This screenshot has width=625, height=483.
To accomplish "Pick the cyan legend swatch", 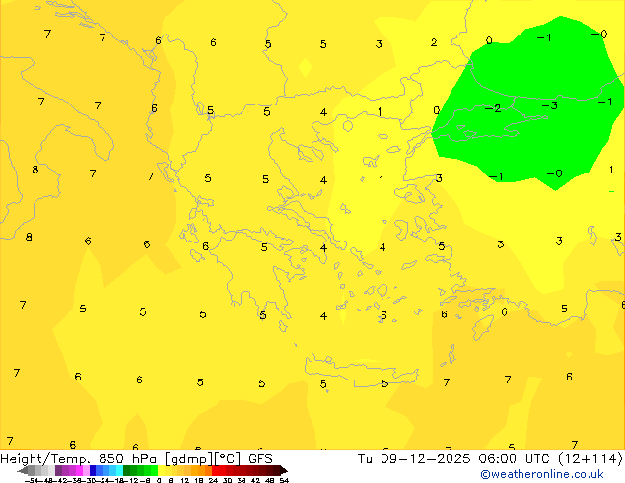I will 119,470.
